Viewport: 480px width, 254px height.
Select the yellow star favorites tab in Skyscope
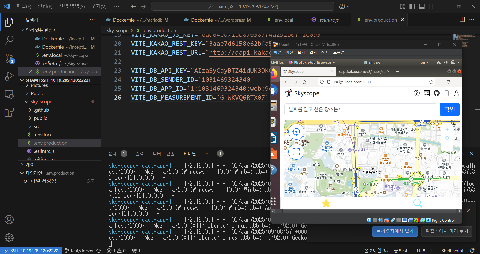pos(326,203)
